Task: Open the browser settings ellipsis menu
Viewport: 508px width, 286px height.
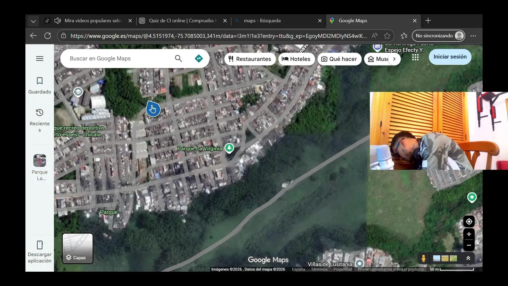Action: tap(473, 36)
